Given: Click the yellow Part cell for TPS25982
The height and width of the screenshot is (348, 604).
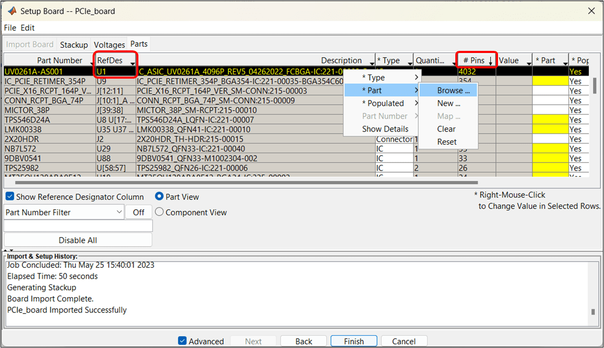Looking at the screenshot, I should tap(550, 168).
